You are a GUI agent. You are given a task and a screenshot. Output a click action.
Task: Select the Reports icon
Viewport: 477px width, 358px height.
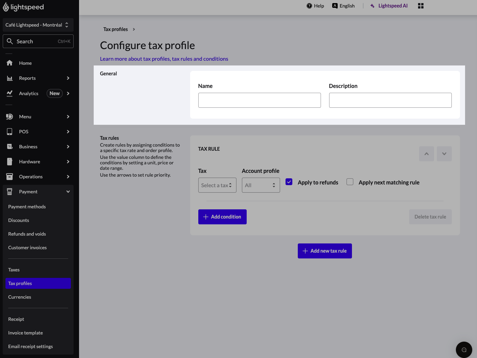(x=10, y=78)
